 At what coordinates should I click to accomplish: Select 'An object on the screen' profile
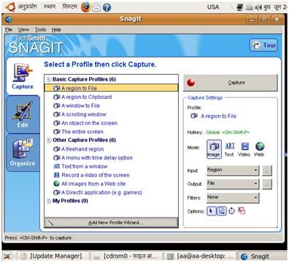[89, 123]
